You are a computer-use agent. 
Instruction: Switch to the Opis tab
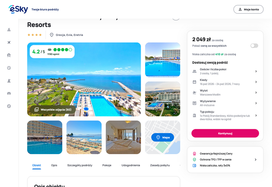coord(54,165)
